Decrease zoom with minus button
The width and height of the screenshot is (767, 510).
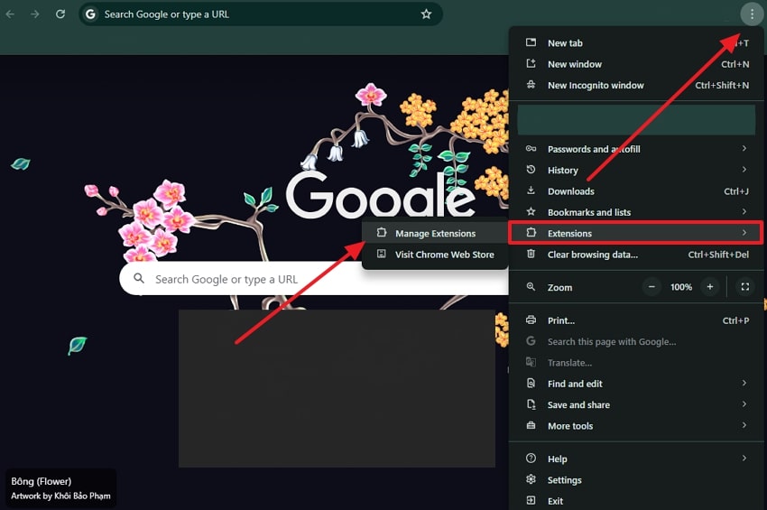tap(651, 287)
